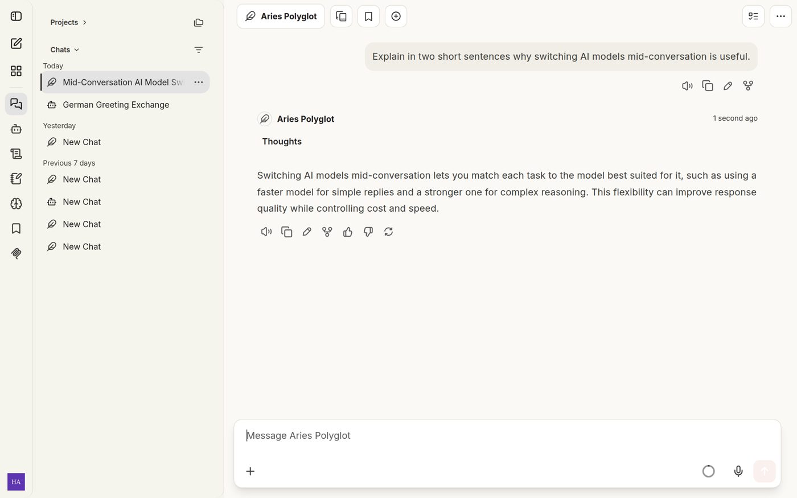Open the brain/memory icon in left rail
Image resolution: width=797 pixels, height=498 pixels.
(x=16, y=204)
